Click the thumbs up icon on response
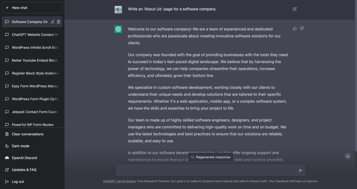Viewport: 357px width, 189px height. tap(295, 29)
